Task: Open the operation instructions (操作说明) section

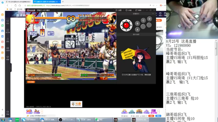Action: click(x=136, y=34)
